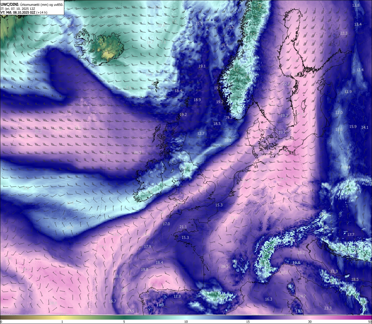Click the 11.5 value on the map
Screen dimensions: 372x324
299,311
